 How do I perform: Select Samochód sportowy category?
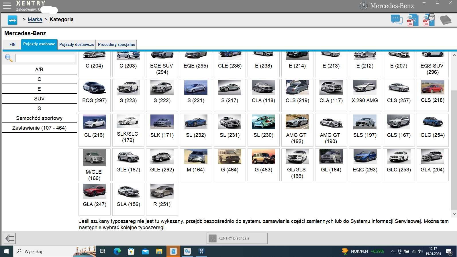[39, 118]
